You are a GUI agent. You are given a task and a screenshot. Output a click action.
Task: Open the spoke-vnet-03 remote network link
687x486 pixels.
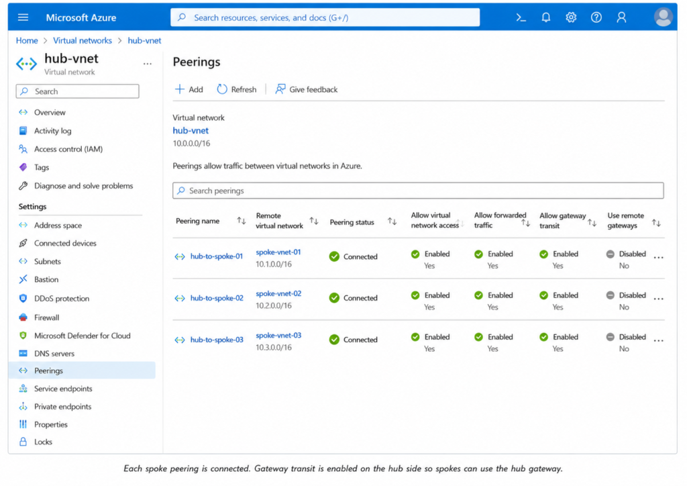pyautogui.click(x=278, y=335)
